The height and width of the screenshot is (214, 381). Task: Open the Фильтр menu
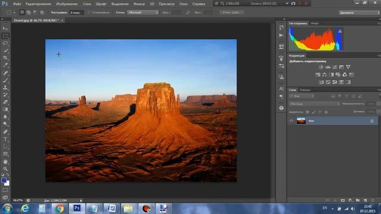click(139, 4)
